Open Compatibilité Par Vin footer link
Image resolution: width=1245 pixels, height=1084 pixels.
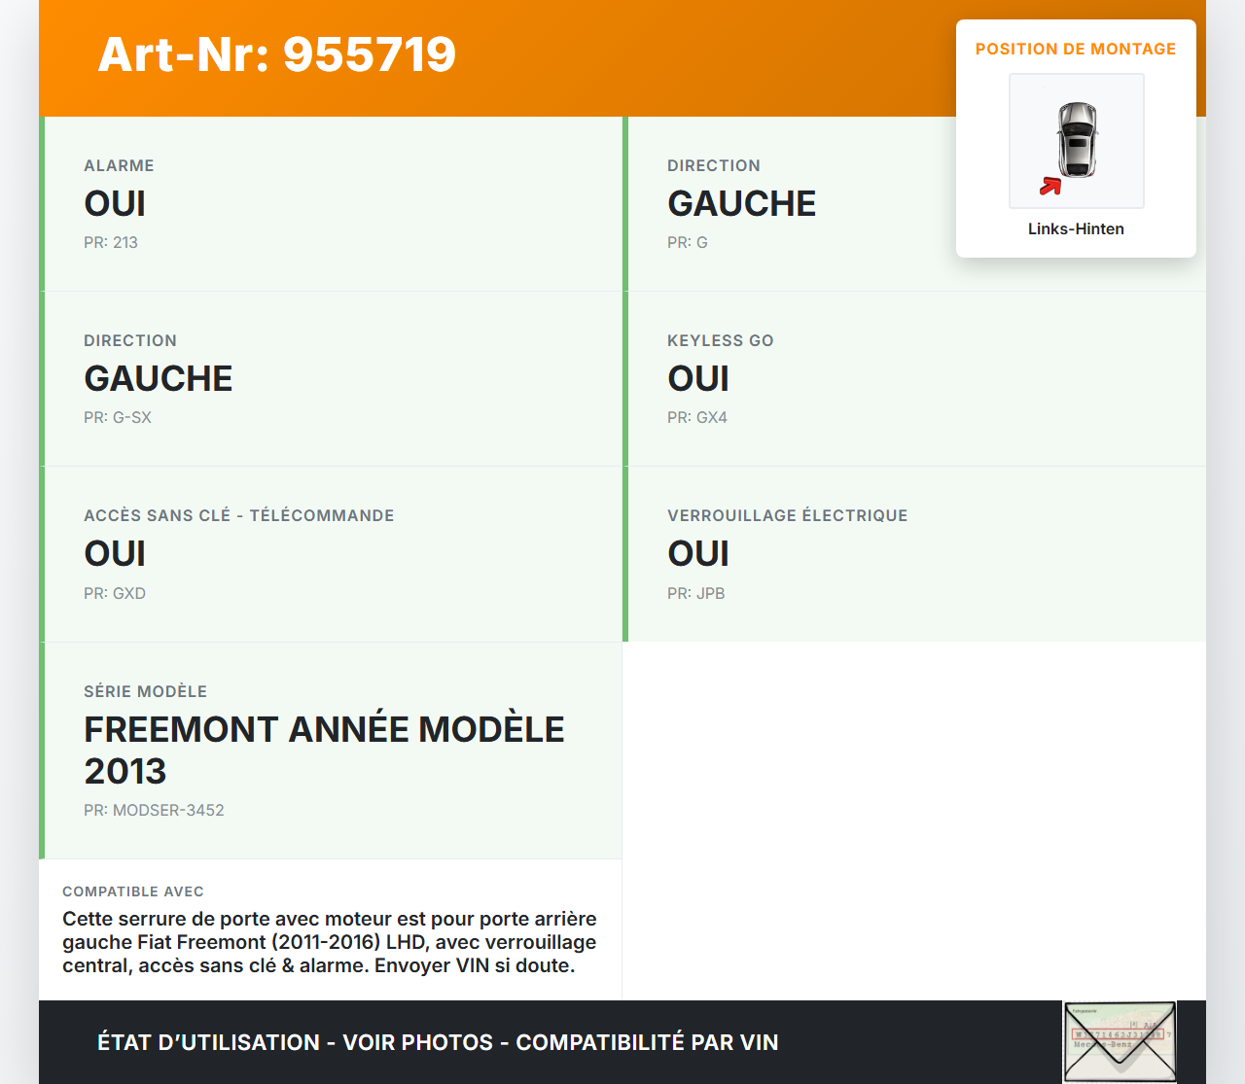[648, 1041]
